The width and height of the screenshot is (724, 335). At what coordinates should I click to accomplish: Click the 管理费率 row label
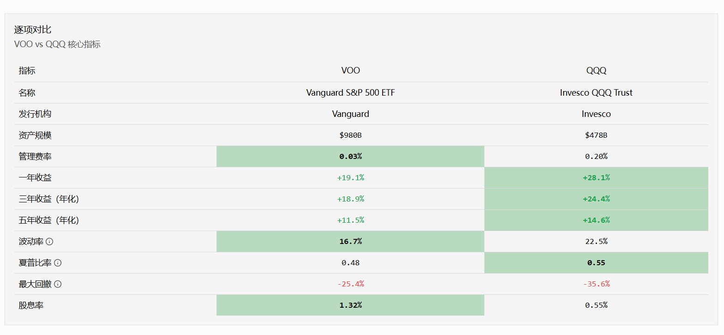pyautogui.click(x=35, y=157)
